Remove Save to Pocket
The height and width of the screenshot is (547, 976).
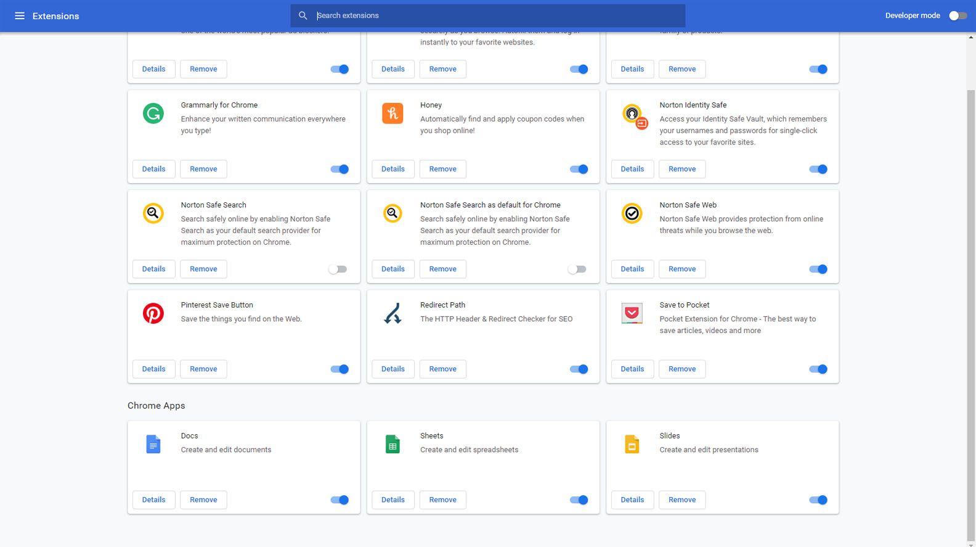tap(682, 369)
